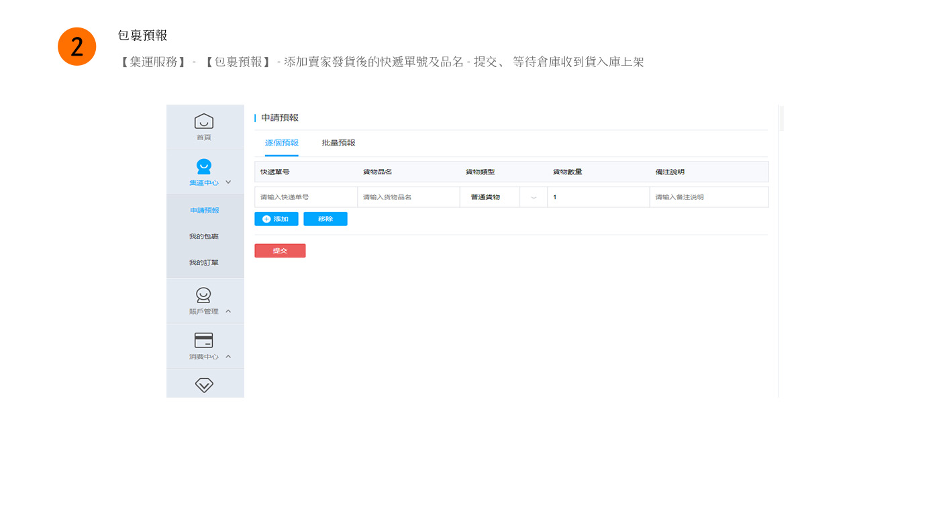Click the 消費中心 credit card icon
951x515 pixels.
pyautogui.click(x=204, y=341)
